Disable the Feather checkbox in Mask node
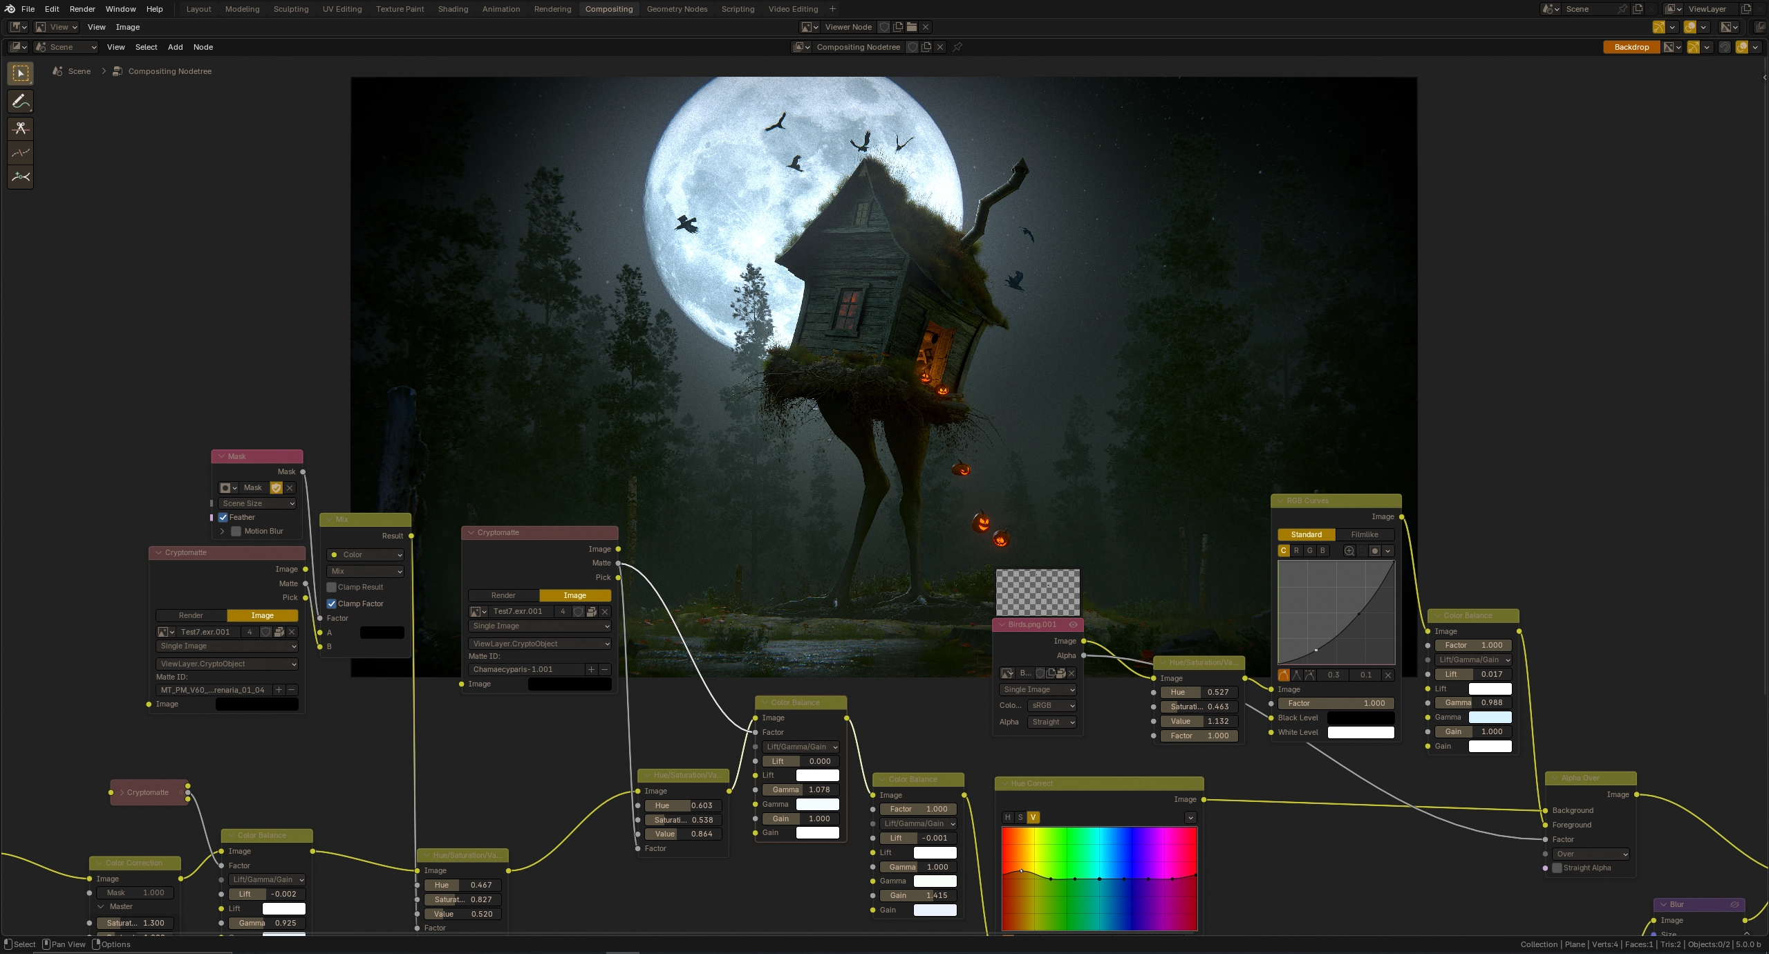Viewport: 1769px width, 954px height. click(x=223, y=517)
